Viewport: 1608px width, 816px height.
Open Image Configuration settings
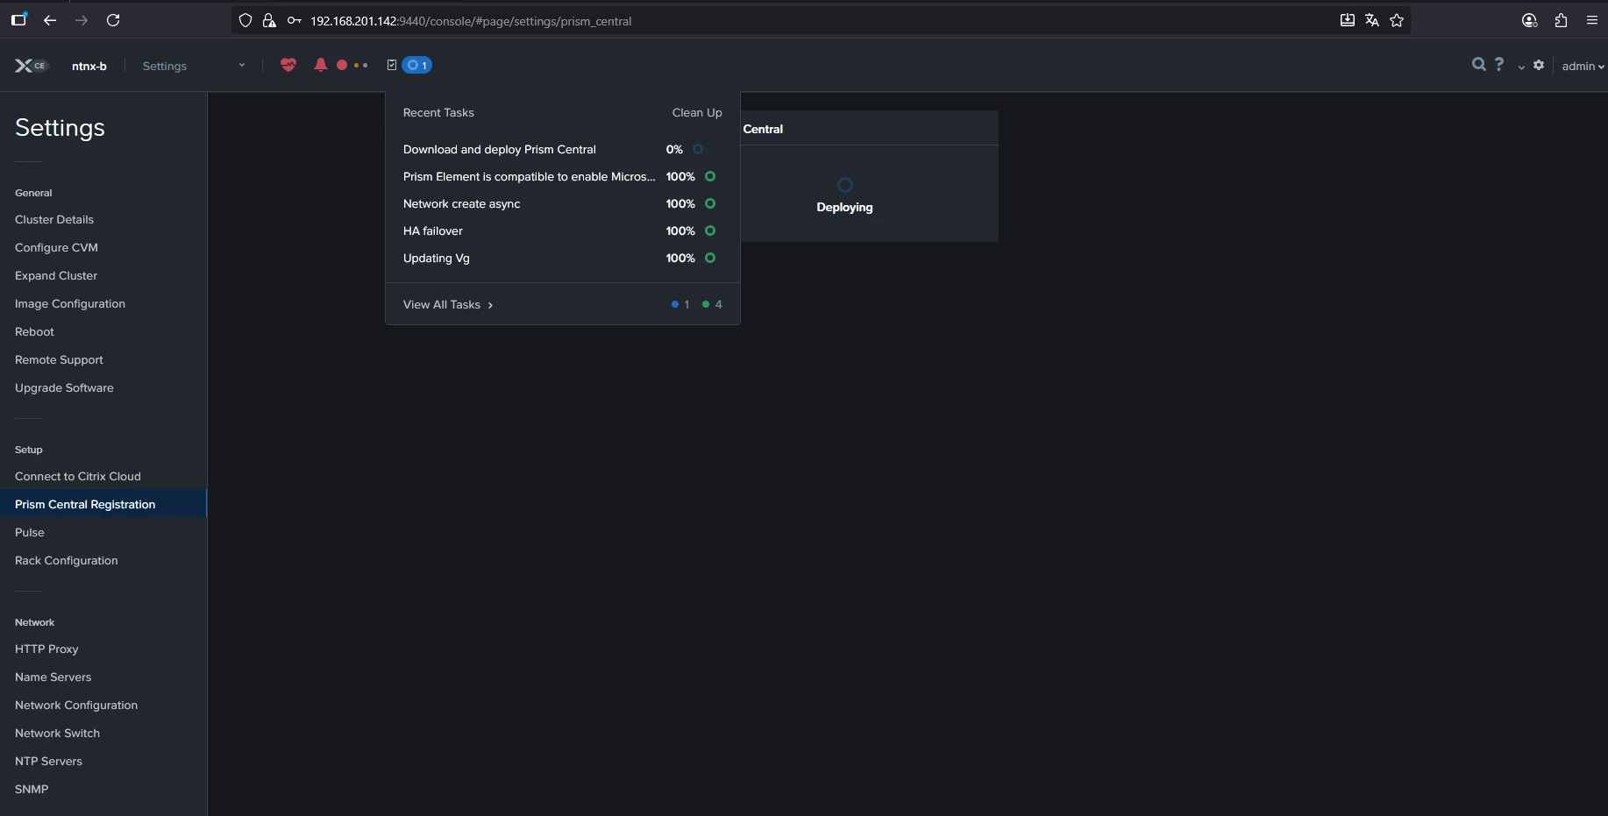70,303
